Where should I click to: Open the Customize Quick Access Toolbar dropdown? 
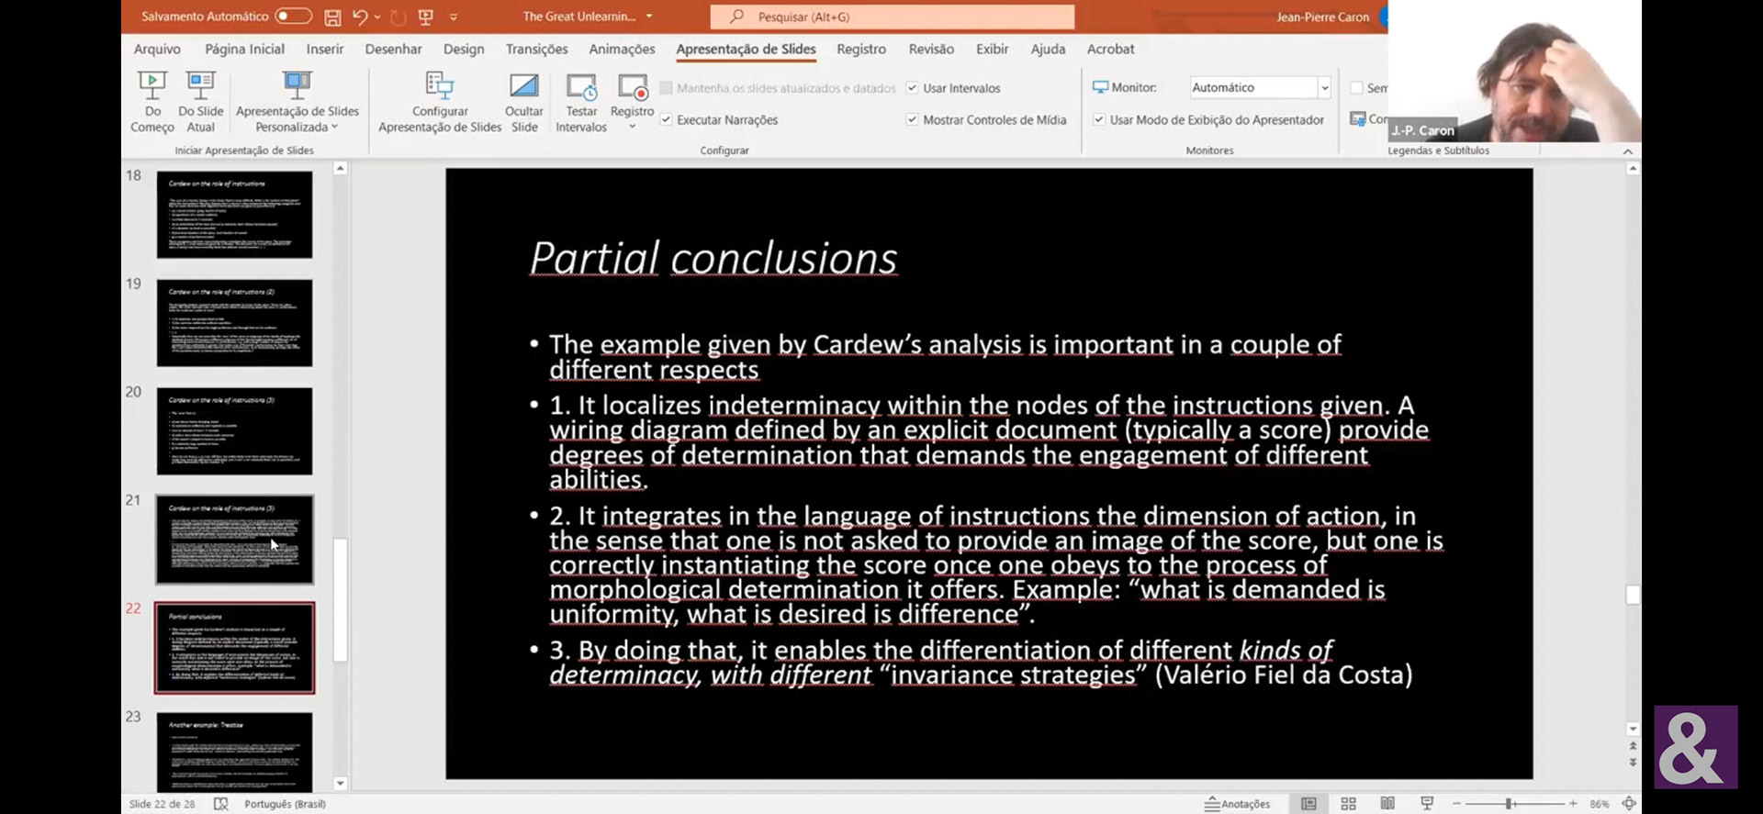(454, 17)
